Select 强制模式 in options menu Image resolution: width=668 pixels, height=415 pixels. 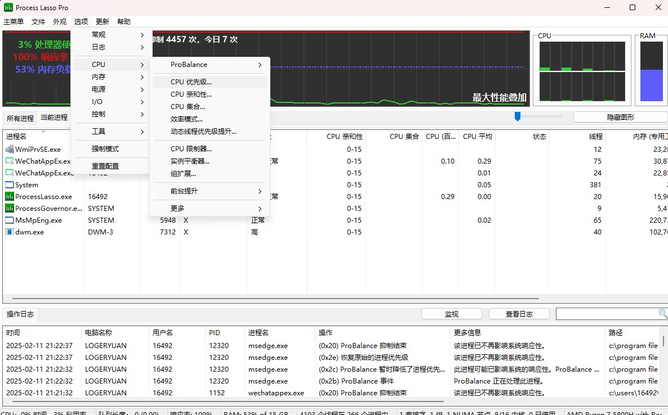(112, 149)
